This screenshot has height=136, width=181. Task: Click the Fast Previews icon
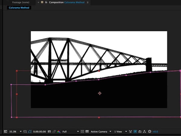click(135, 131)
